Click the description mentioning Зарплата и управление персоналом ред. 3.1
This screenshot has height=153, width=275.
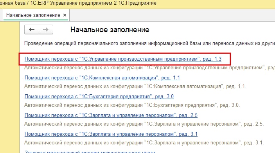[x=144, y=143]
